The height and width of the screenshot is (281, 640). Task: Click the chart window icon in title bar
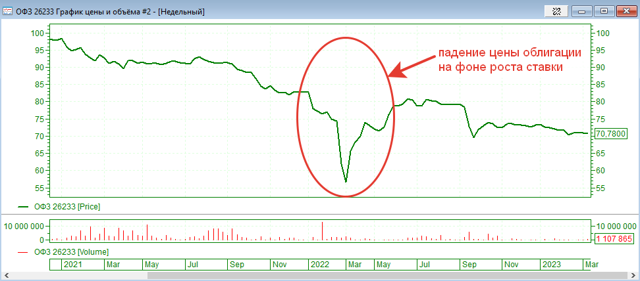click(9, 11)
